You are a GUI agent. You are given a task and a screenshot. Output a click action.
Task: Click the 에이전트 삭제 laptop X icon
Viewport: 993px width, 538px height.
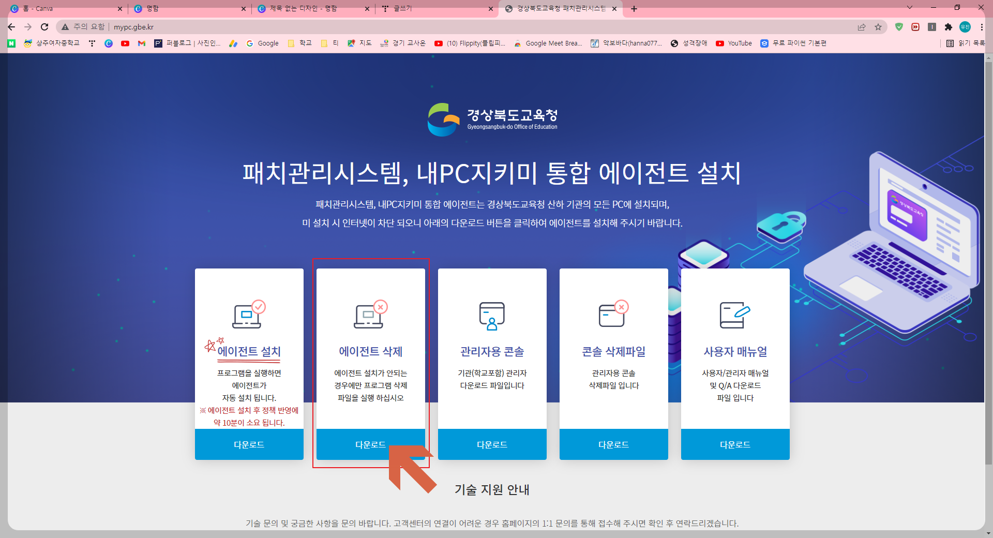point(370,314)
